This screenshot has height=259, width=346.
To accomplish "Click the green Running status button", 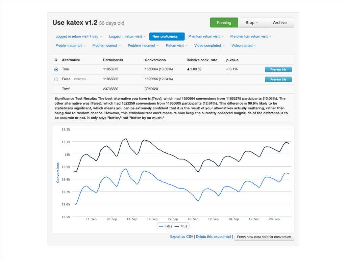I will (224, 23).
